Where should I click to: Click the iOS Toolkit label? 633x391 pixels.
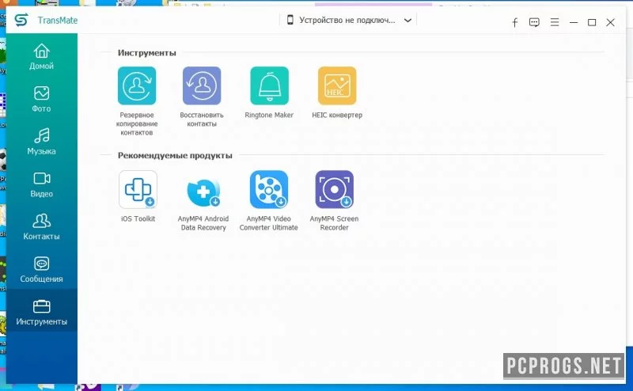click(x=138, y=219)
